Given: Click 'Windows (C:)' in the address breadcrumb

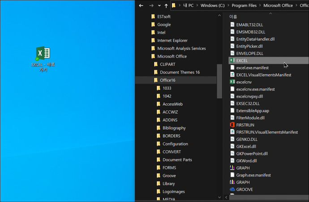Looking at the screenshot, I should point(212,5).
